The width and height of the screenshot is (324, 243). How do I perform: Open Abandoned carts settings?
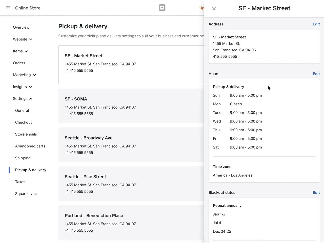(x=30, y=146)
